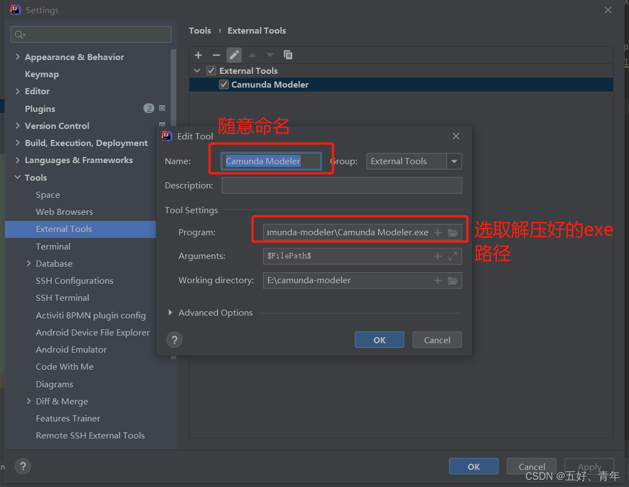Add a new external tool with plus icon

pos(198,55)
